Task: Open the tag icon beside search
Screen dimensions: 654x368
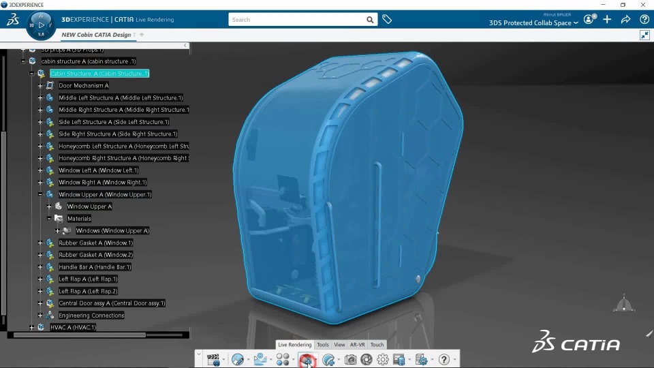Action: click(387, 19)
